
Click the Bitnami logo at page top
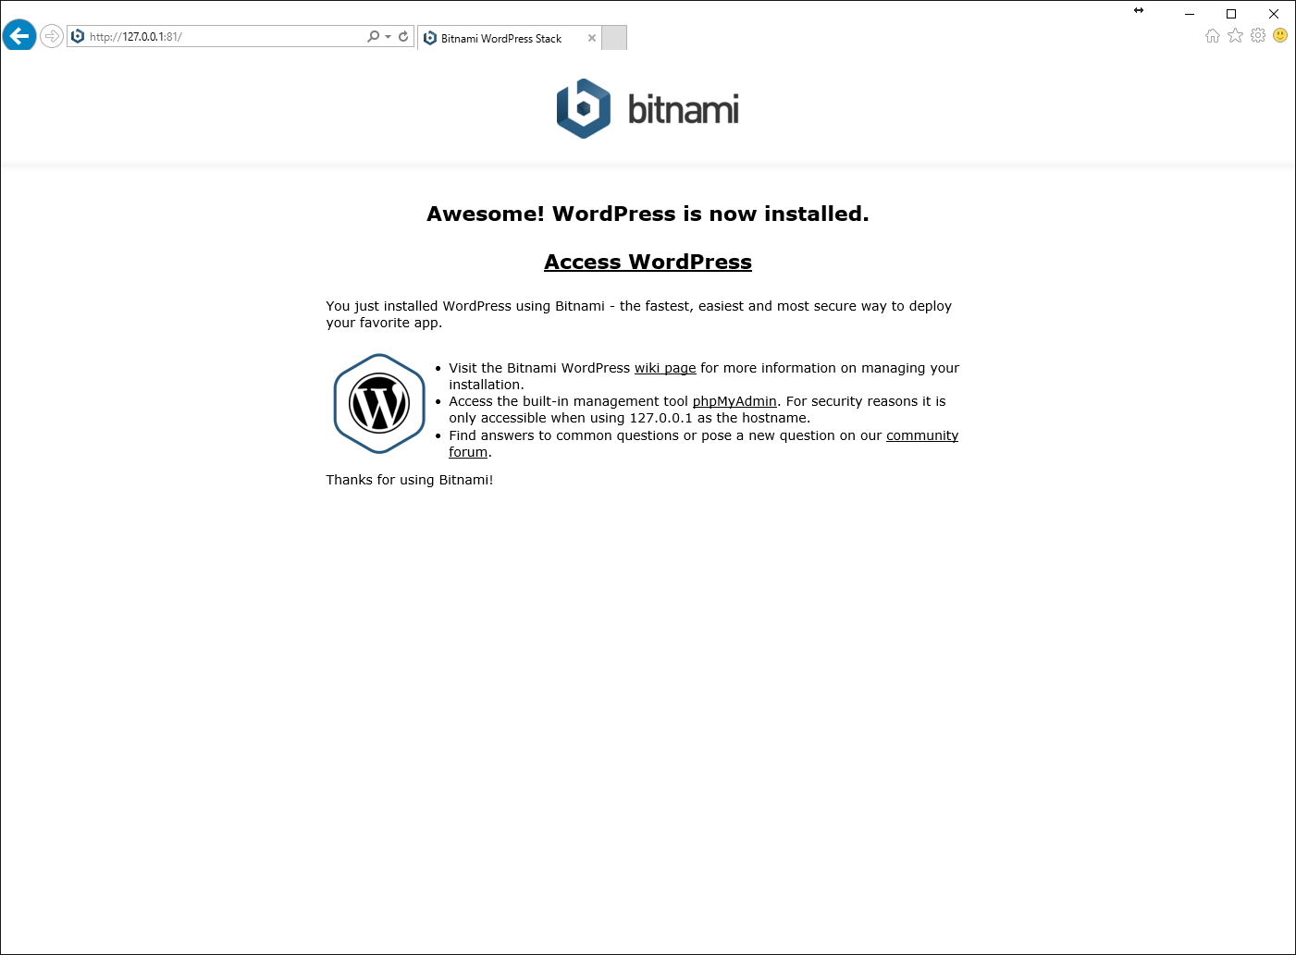coord(648,109)
